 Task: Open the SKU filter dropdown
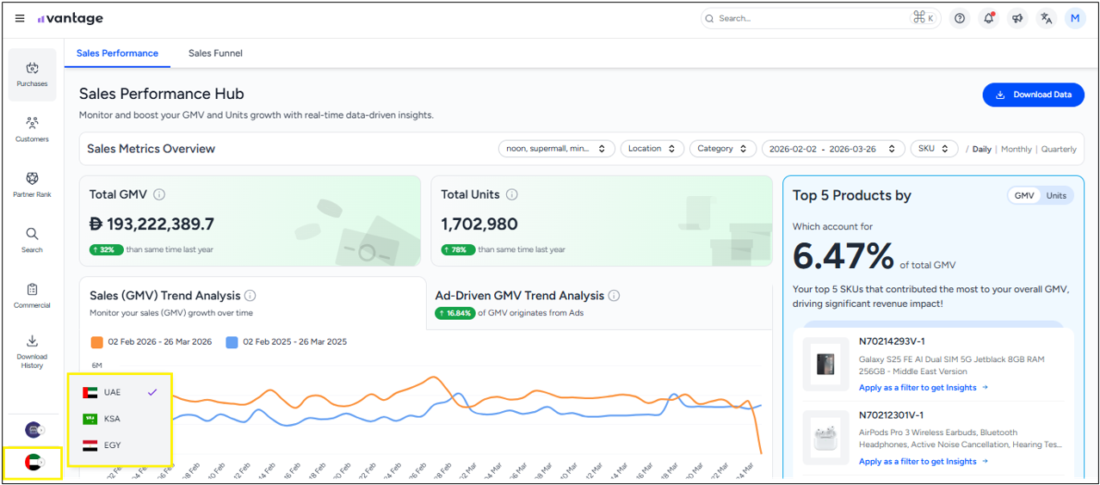pos(934,149)
